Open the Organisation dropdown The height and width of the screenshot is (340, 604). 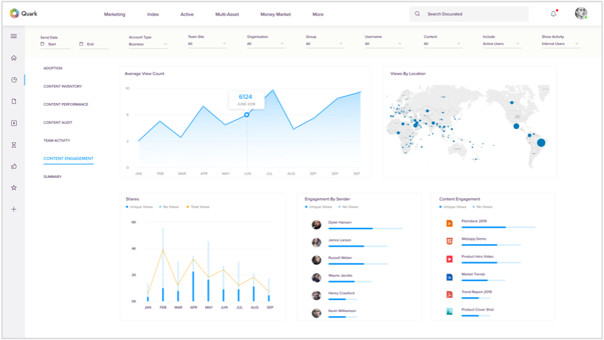click(265, 44)
